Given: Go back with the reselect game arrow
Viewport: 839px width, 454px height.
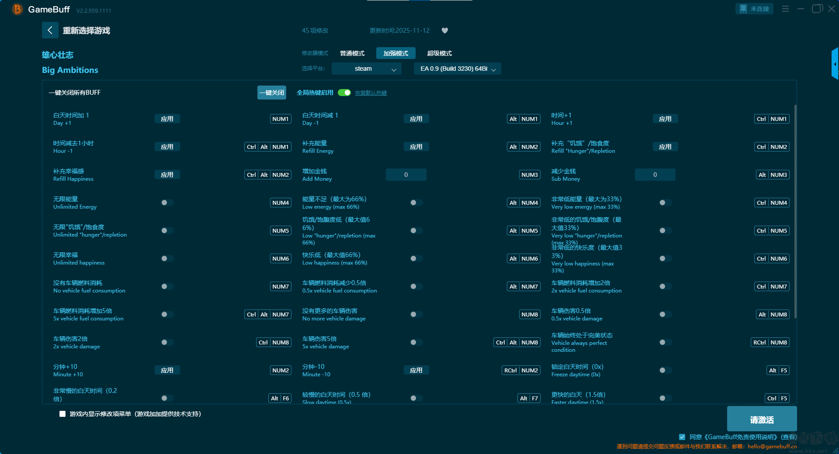Looking at the screenshot, I should pos(50,30).
